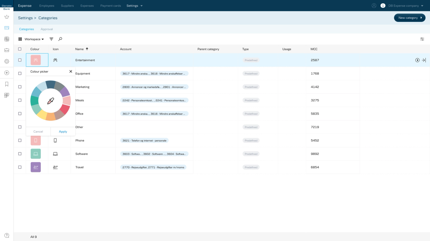The height and width of the screenshot is (241, 430).
Task: Tick the Office row checkbox
Action: [20, 114]
